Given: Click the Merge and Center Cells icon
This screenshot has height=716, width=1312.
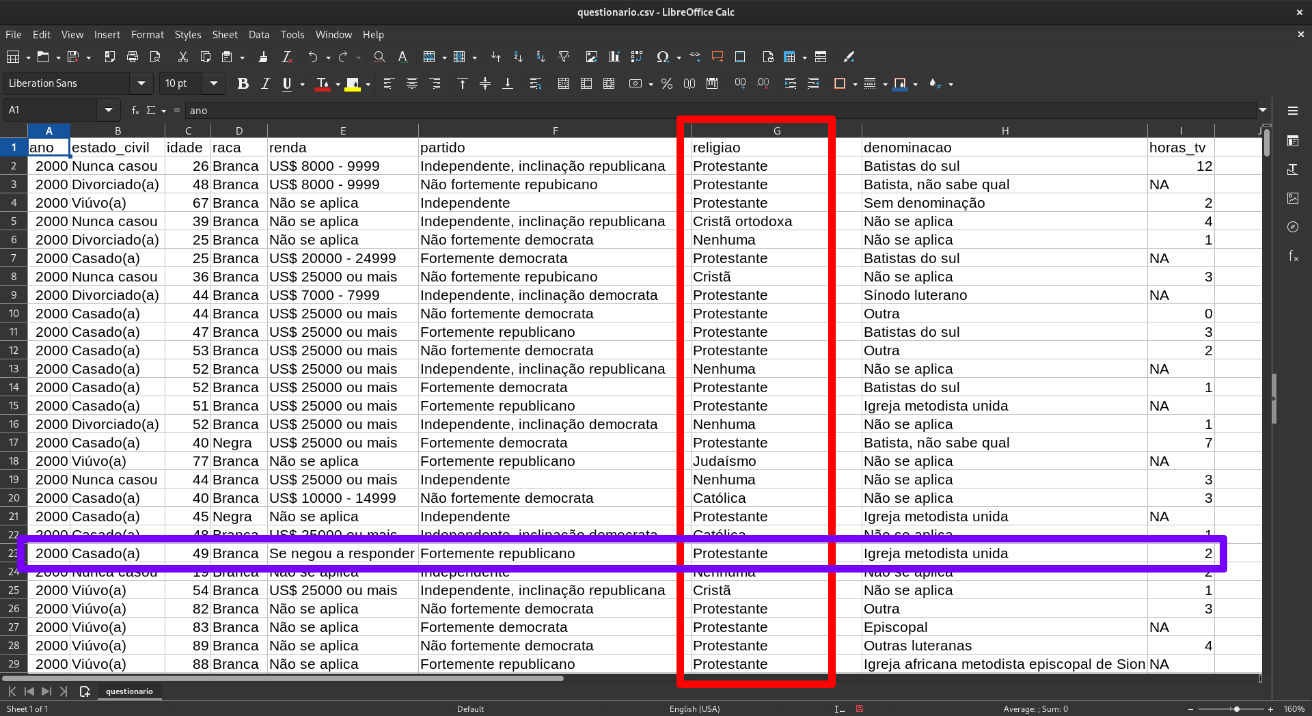Looking at the screenshot, I should [x=564, y=83].
